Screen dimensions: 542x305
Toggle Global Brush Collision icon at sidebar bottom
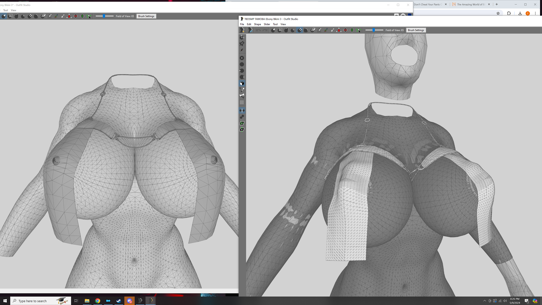point(242,130)
